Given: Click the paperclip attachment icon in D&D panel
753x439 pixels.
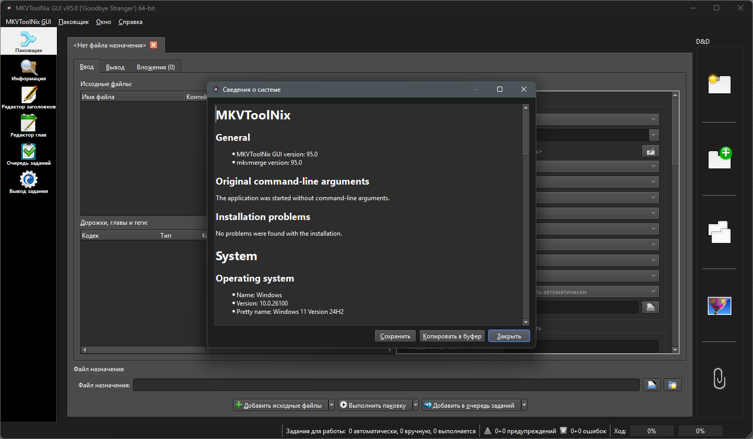Looking at the screenshot, I should click(x=719, y=379).
